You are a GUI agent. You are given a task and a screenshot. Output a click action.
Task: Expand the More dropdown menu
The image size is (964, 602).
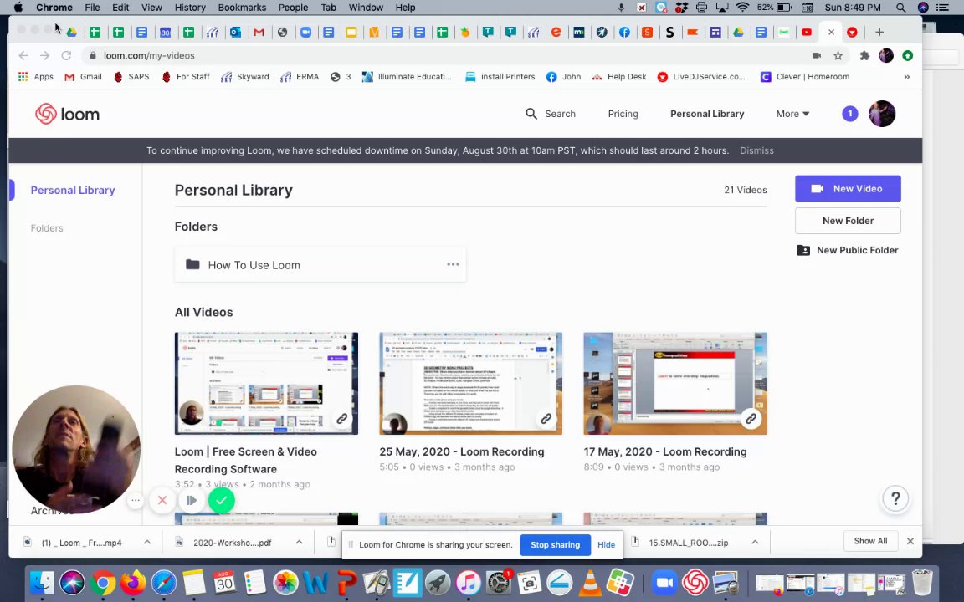tap(792, 114)
